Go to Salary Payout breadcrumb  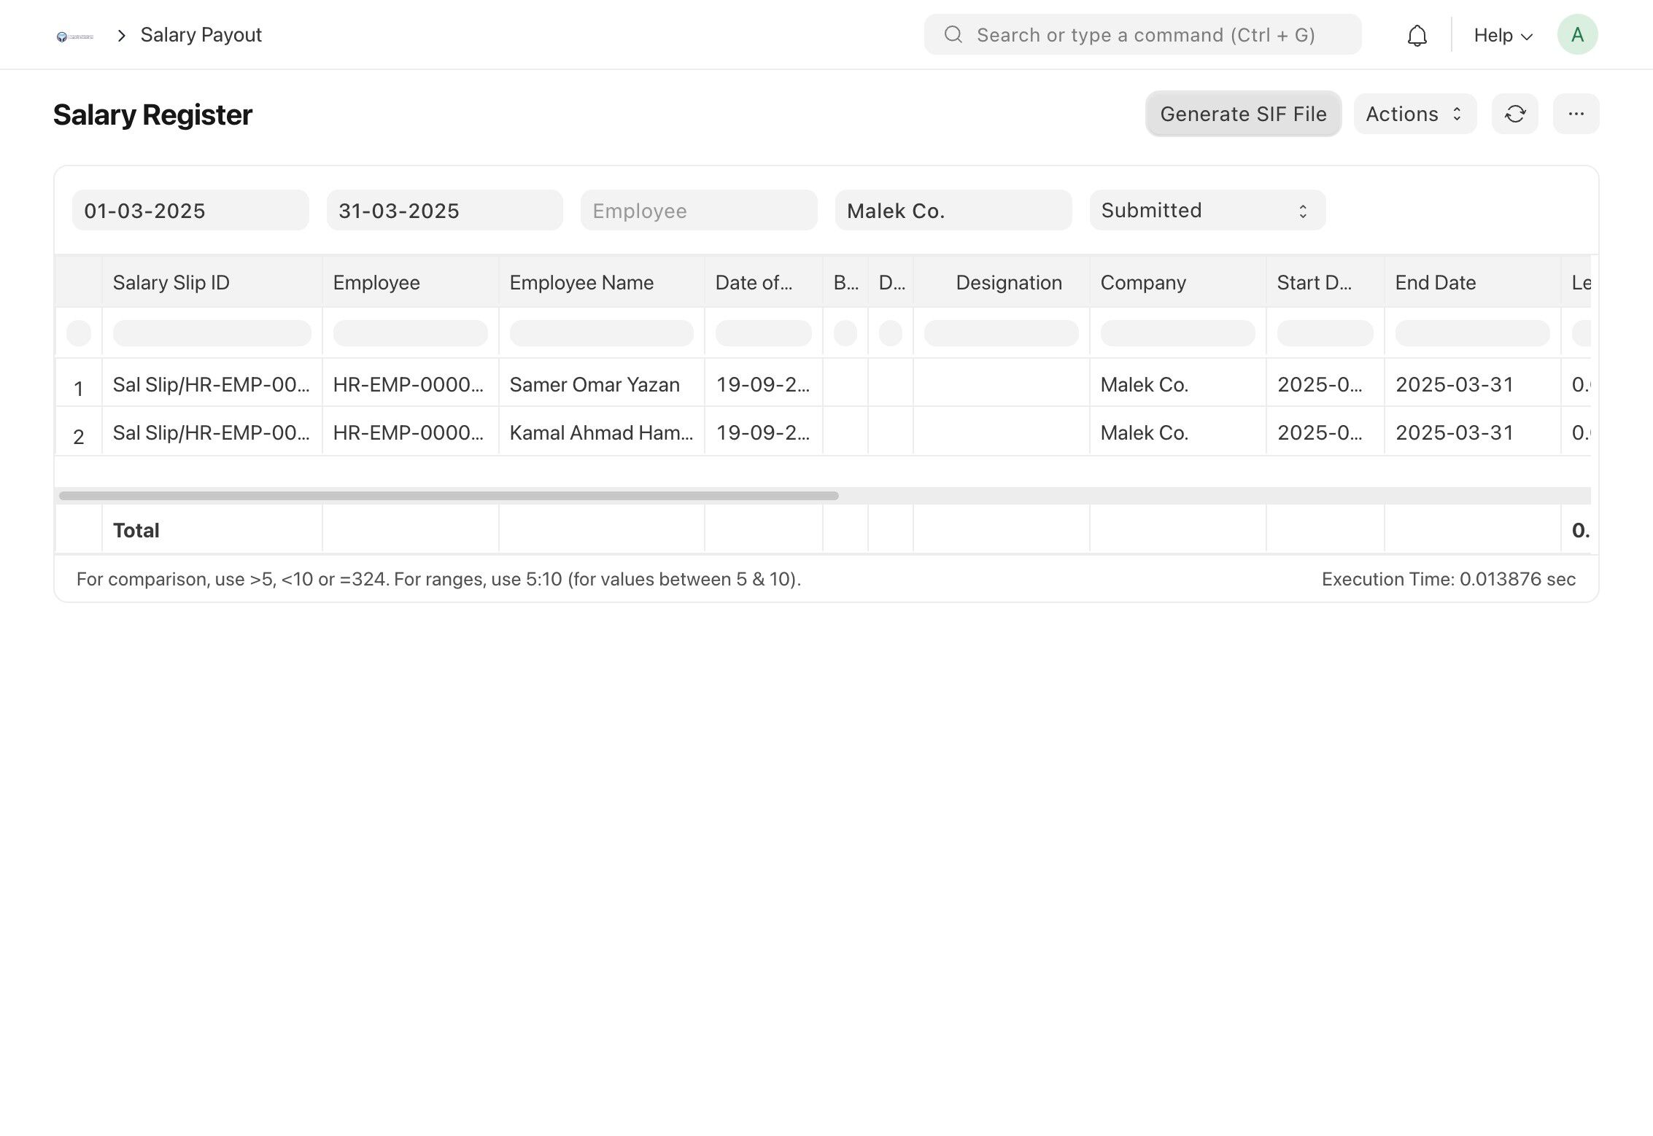[x=201, y=35]
